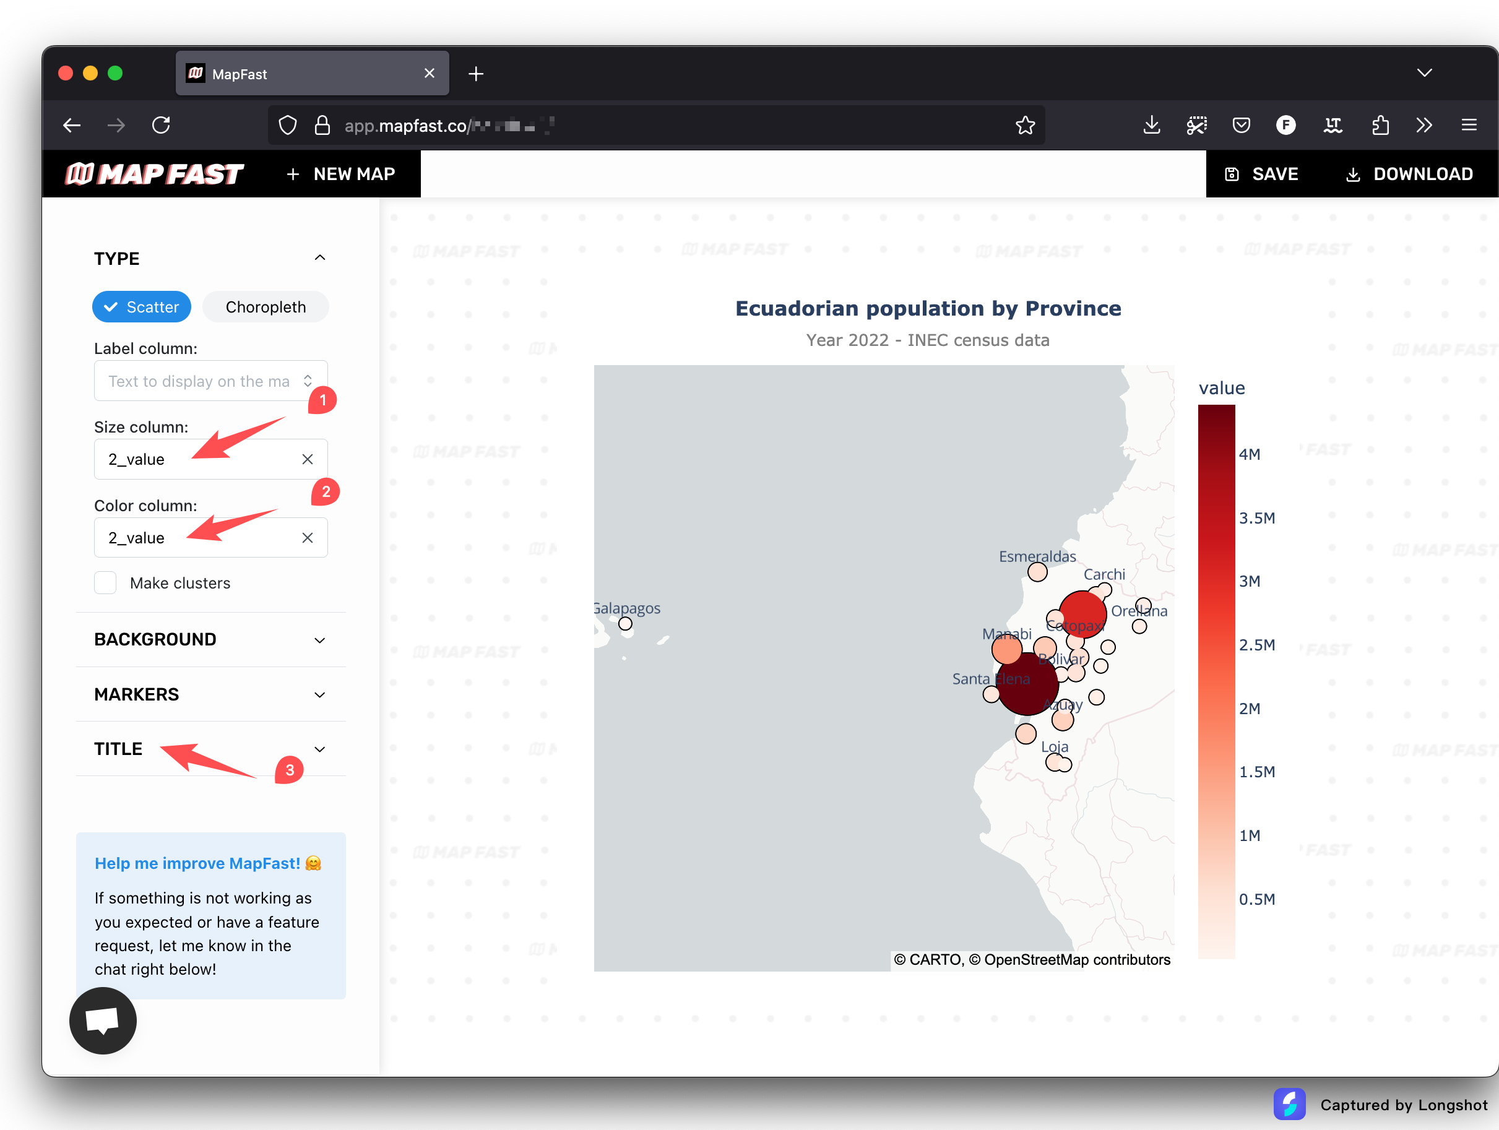
Task: Expand the BACKGROUND section
Action: [x=211, y=639]
